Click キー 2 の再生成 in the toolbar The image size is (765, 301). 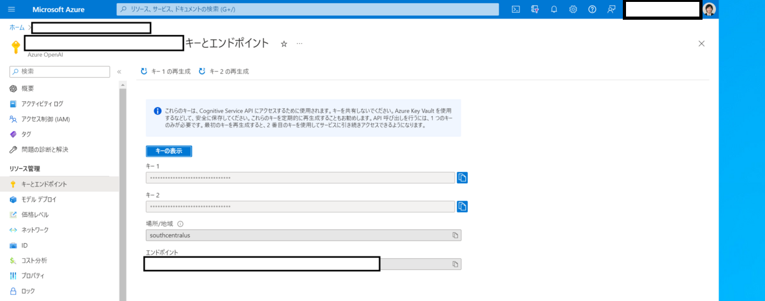pos(224,71)
